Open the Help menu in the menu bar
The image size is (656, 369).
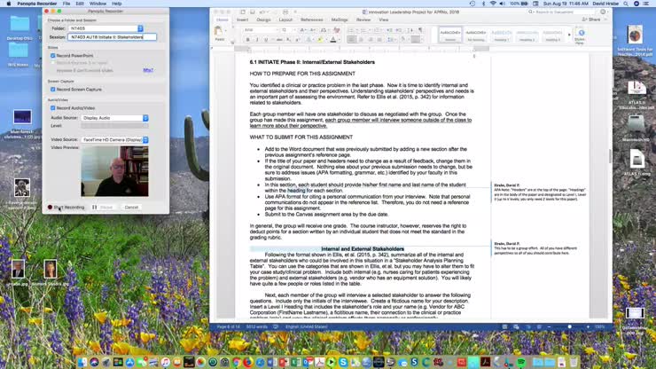tap(117, 4)
